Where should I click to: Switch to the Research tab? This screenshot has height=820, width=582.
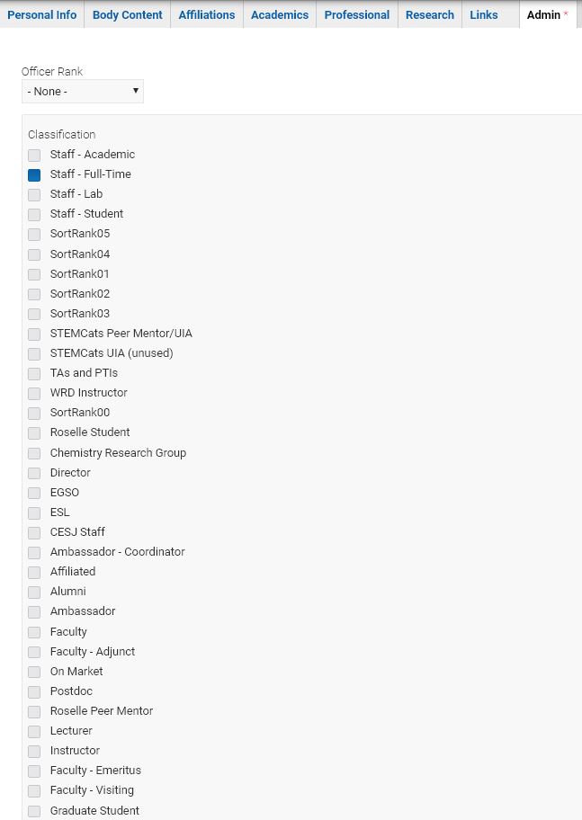430,14
